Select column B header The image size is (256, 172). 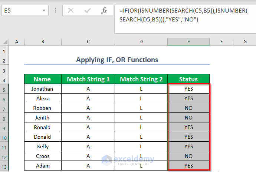click(43, 42)
